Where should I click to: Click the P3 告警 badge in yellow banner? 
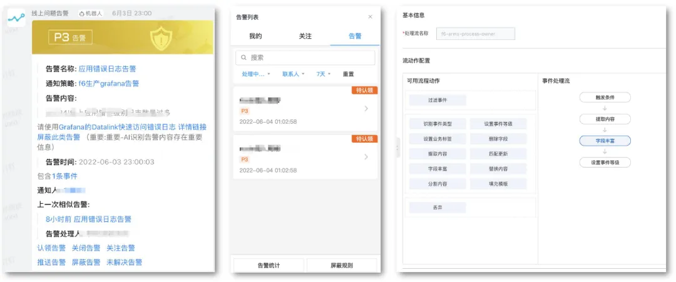70,37
